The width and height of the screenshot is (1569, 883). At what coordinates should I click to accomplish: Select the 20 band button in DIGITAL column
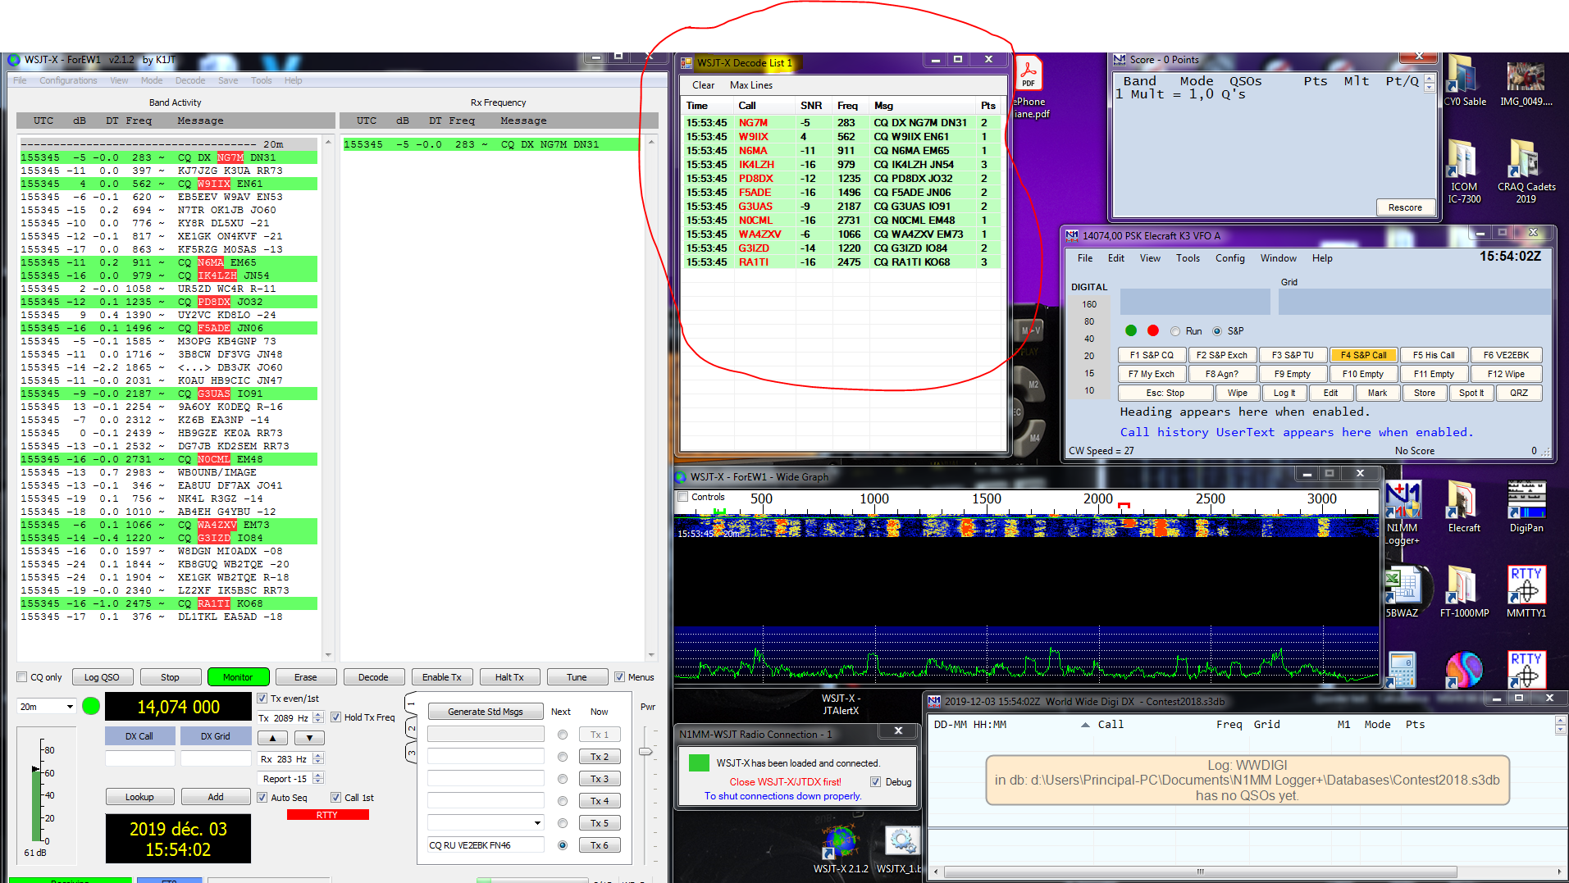1089,356
